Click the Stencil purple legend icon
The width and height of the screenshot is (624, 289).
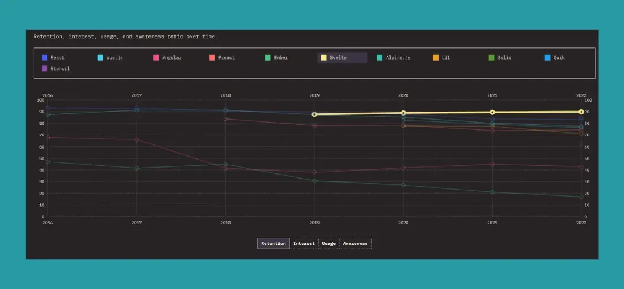click(x=44, y=69)
